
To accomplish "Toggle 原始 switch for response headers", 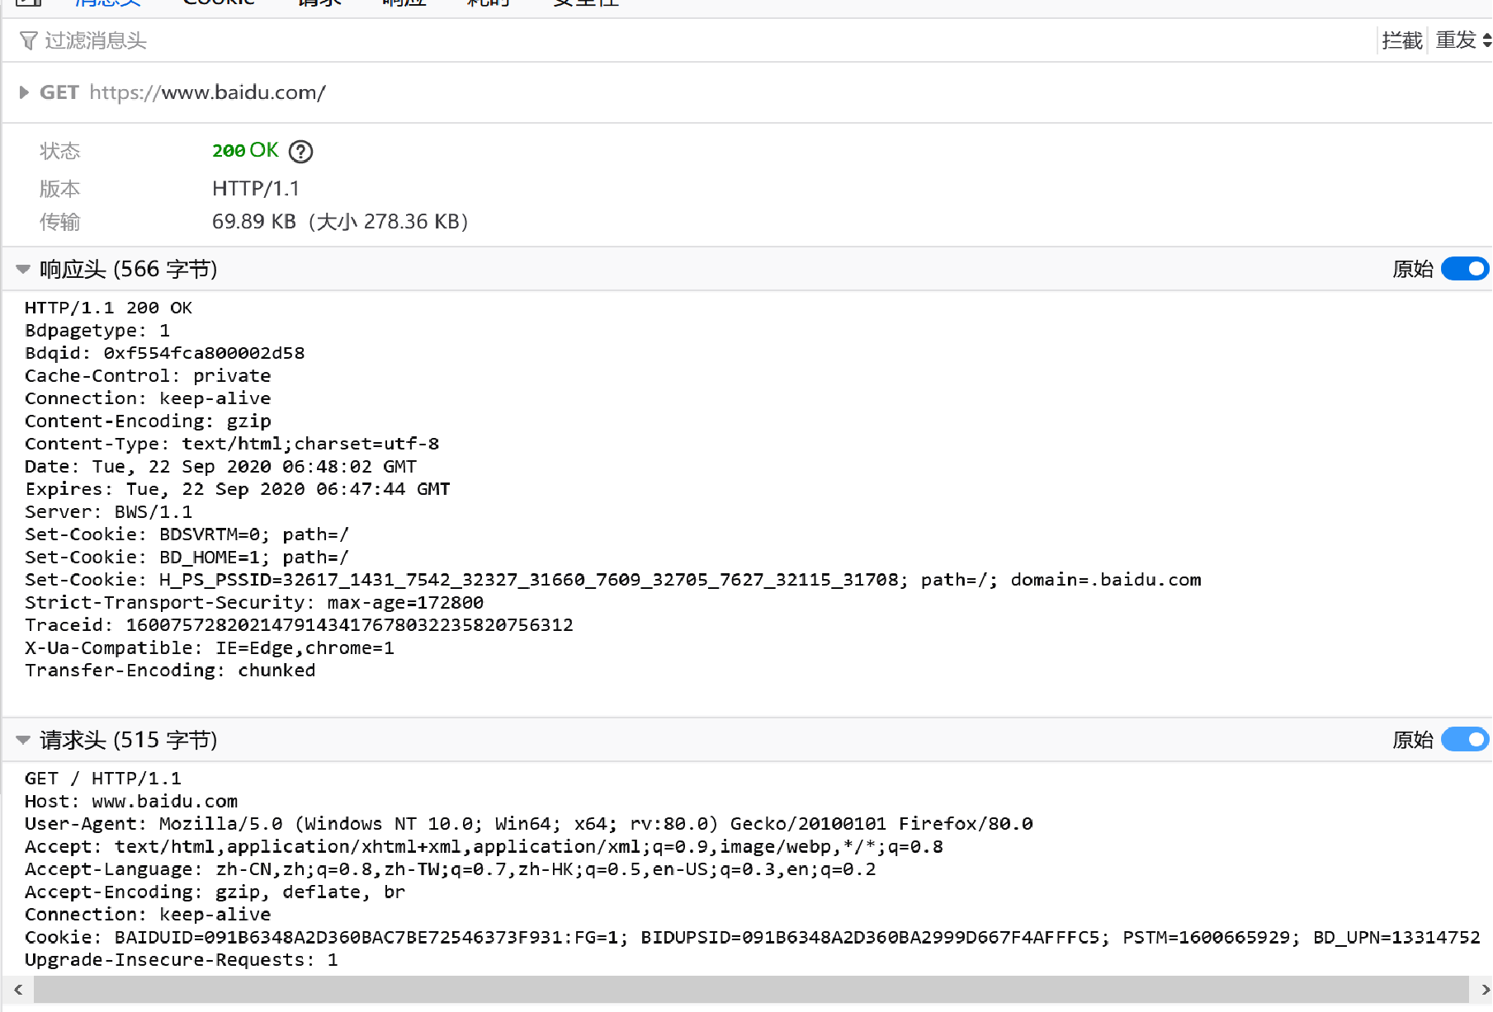I will [x=1465, y=269].
